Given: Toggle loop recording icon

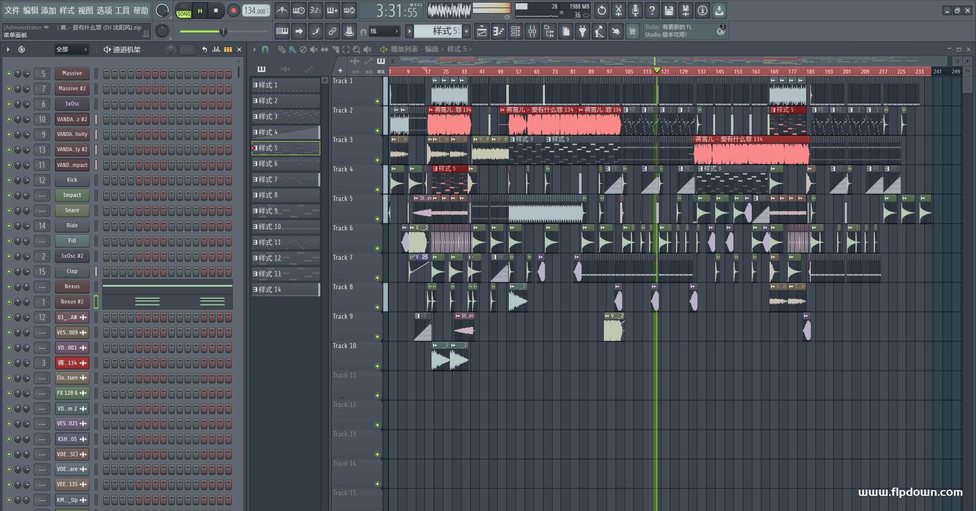Looking at the screenshot, I should (x=349, y=10).
